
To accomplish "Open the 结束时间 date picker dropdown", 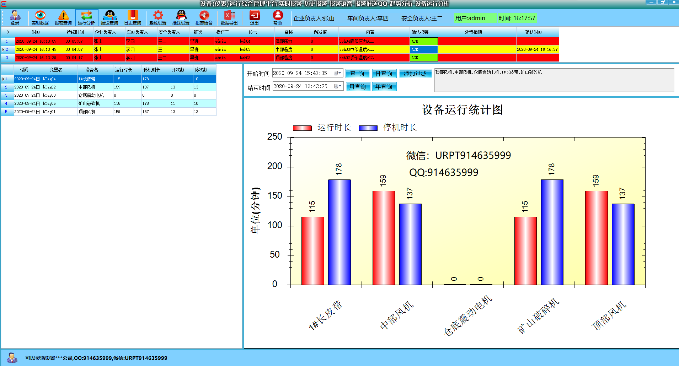I will coord(337,86).
